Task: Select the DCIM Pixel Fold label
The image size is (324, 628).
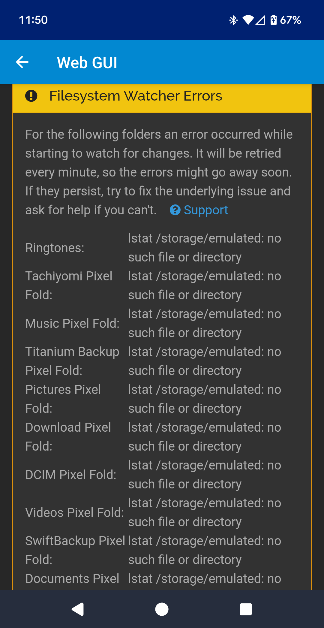Action: (x=71, y=475)
